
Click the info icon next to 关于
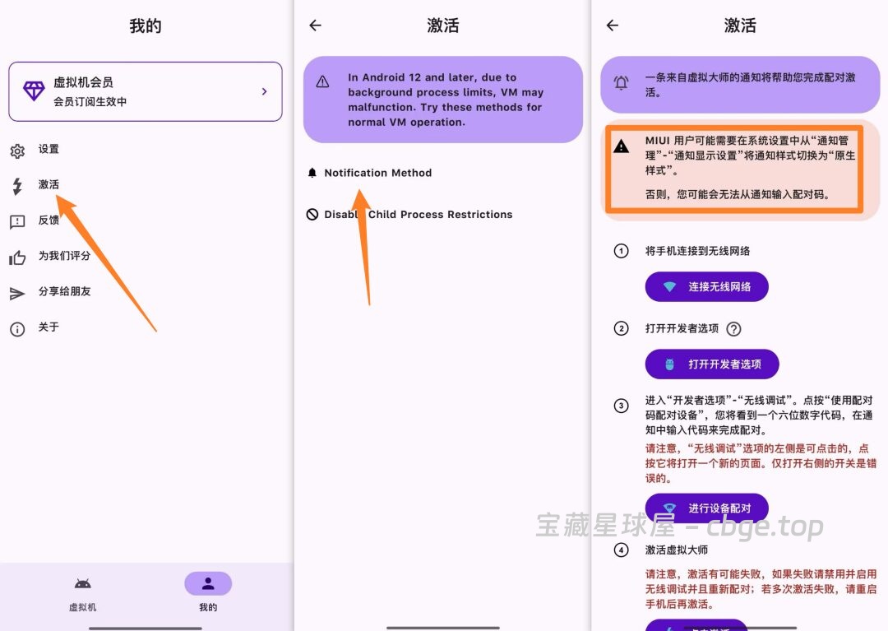[x=18, y=328]
